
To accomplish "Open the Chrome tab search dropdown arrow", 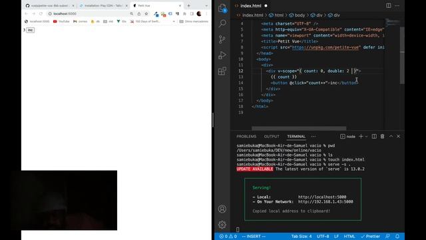I will [x=206, y=5].
